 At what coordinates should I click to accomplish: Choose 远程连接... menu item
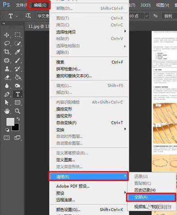89,200
